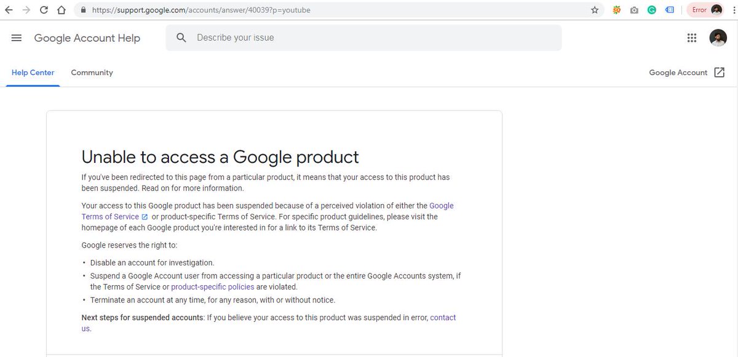Click the Terminate an account at any time bullet
738x357 pixels.
tap(213, 300)
